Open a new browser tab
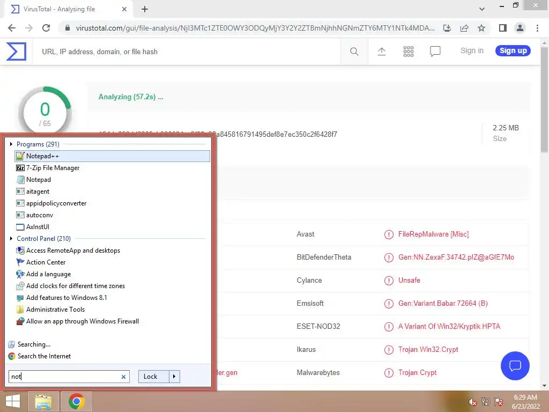Viewport: 549px width, 412px height. pos(145,9)
